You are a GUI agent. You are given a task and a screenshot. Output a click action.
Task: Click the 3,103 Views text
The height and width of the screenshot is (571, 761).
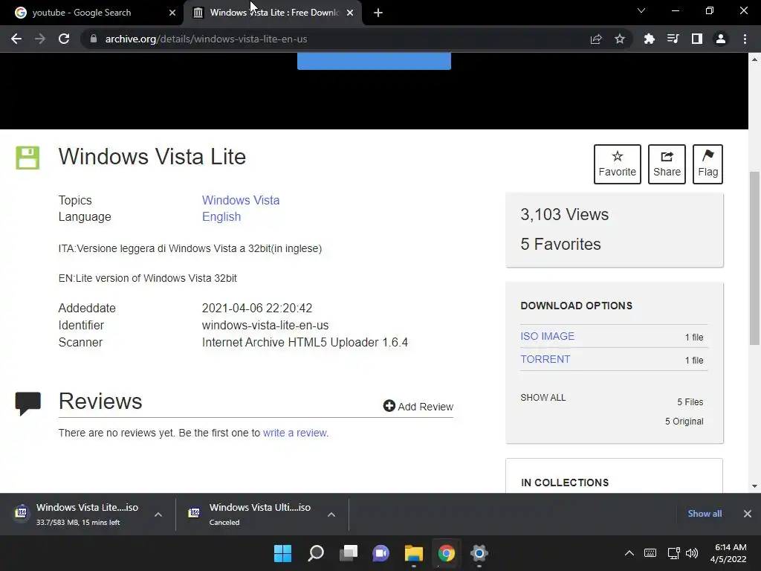565,214
